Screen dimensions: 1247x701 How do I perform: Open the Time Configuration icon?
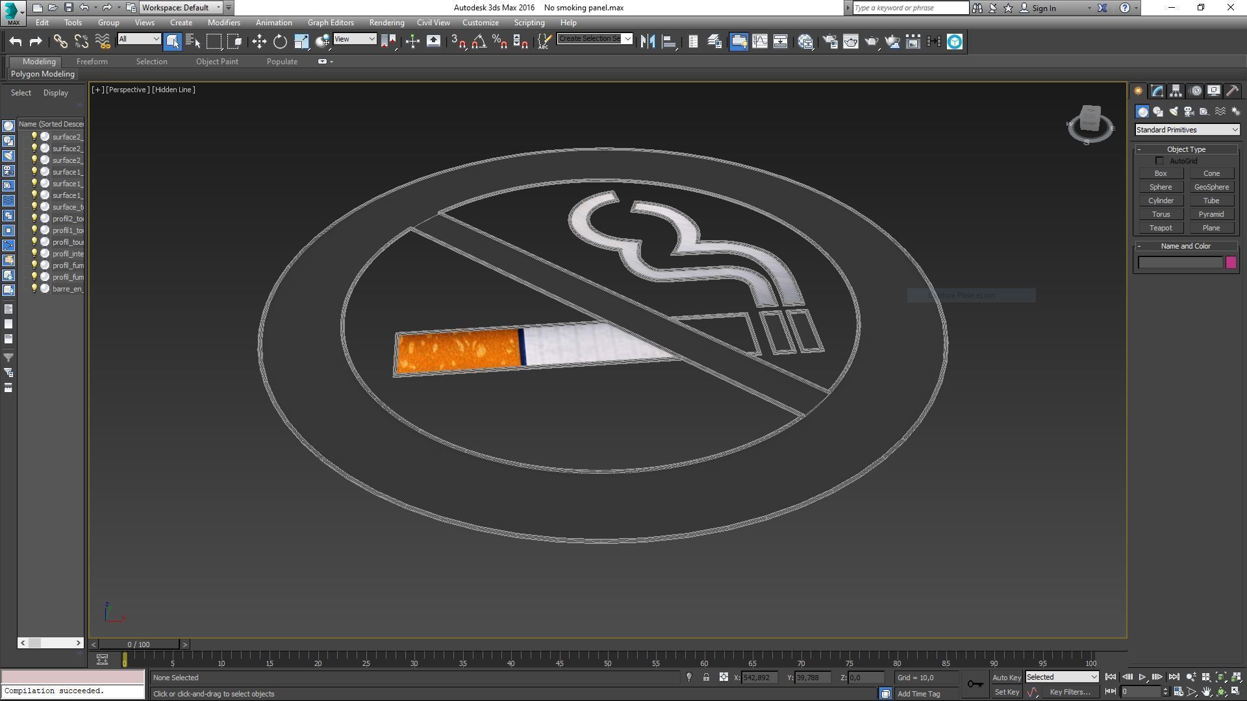click(1178, 692)
